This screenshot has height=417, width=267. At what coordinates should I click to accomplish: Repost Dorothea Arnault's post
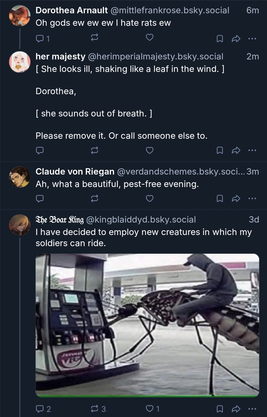(x=95, y=37)
